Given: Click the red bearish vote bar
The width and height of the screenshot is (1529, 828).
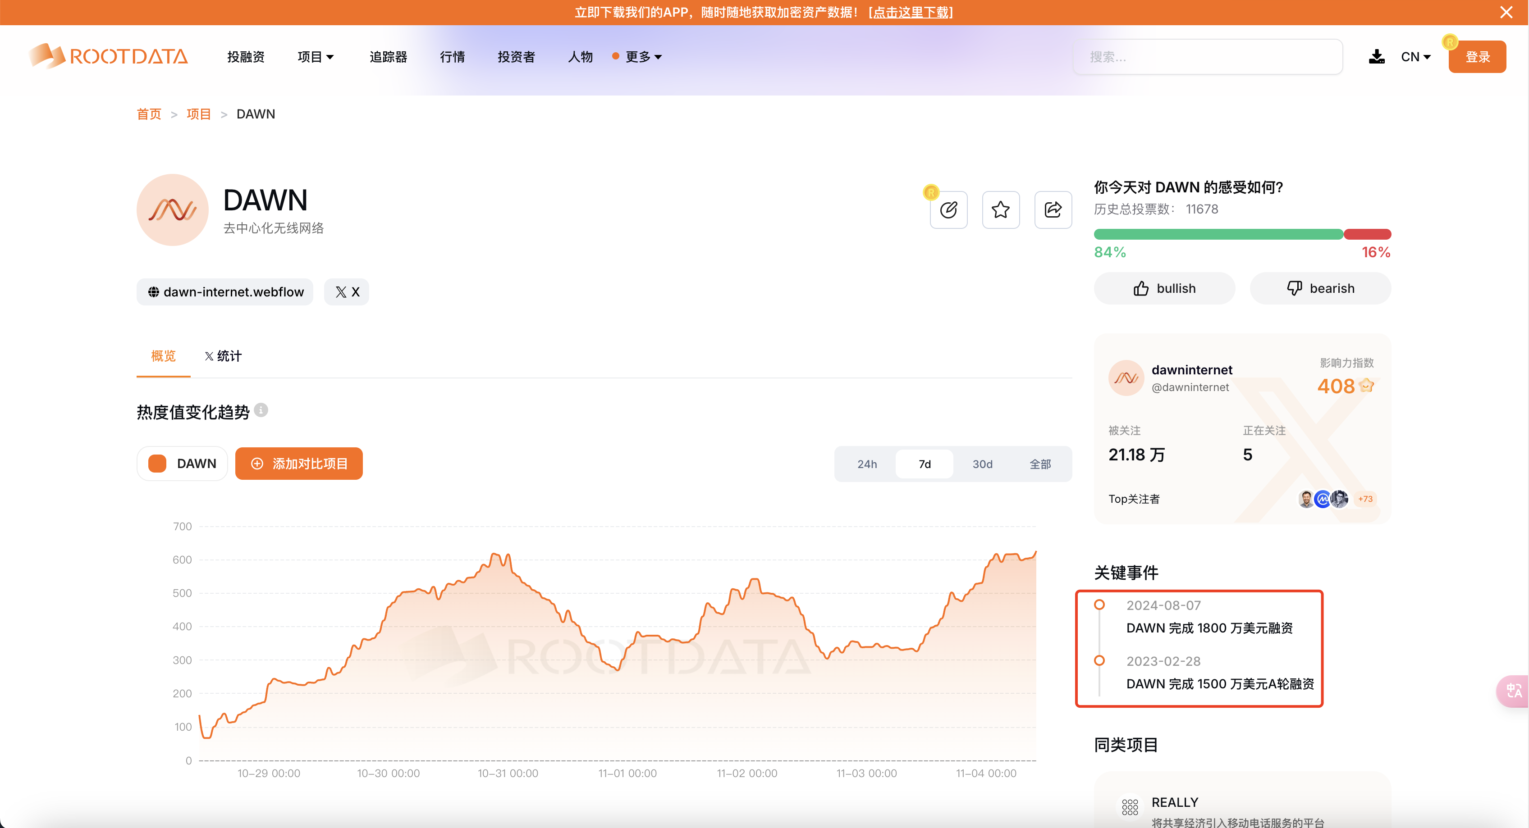Looking at the screenshot, I should tap(1368, 234).
